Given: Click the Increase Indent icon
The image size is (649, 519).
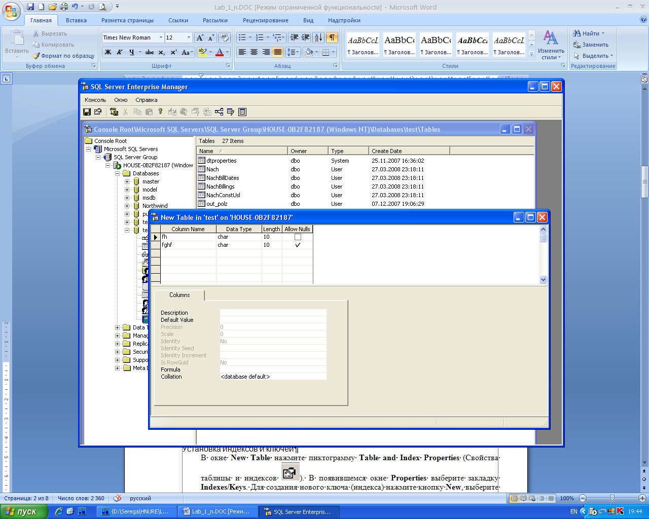Looking at the screenshot, I should point(305,38).
